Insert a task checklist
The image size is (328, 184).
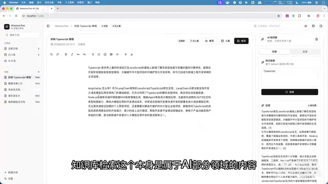(105, 55)
